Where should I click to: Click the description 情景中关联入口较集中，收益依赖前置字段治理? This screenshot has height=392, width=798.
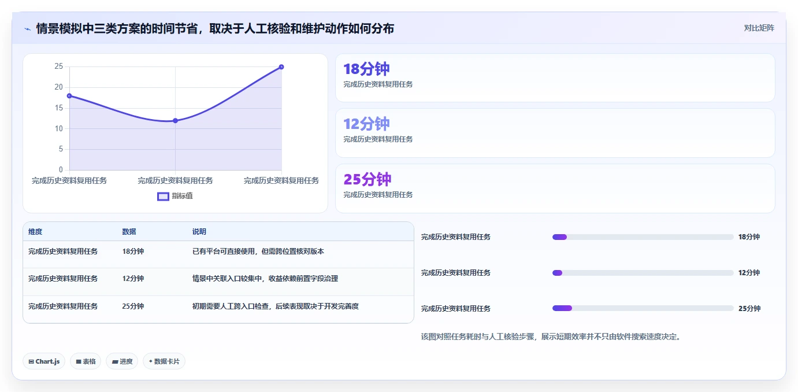[x=265, y=279]
